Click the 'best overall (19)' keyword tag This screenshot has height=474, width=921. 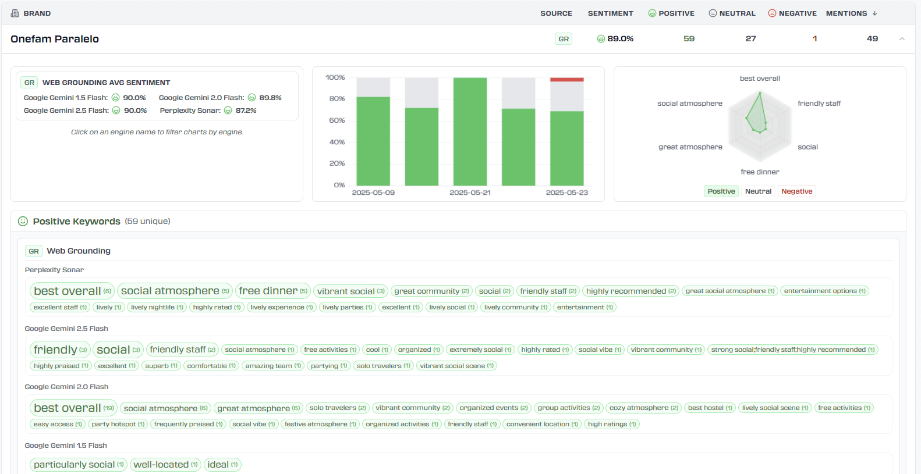click(73, 408)
